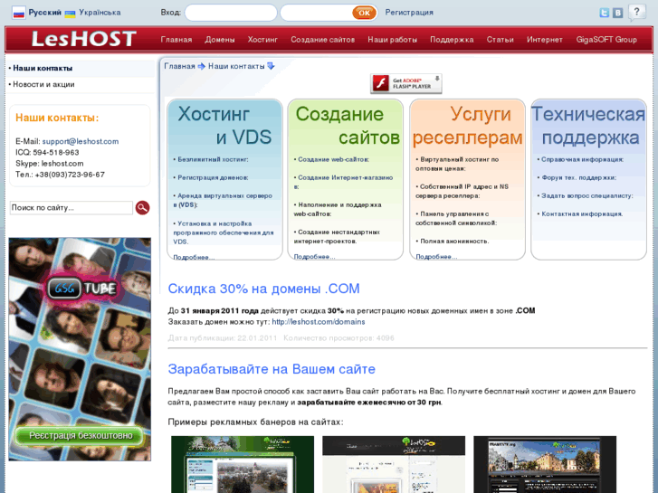This screenshot has height=493, width=658.
Task: Click the Get Adobe Flash Player badge
Action: point(405,83)
